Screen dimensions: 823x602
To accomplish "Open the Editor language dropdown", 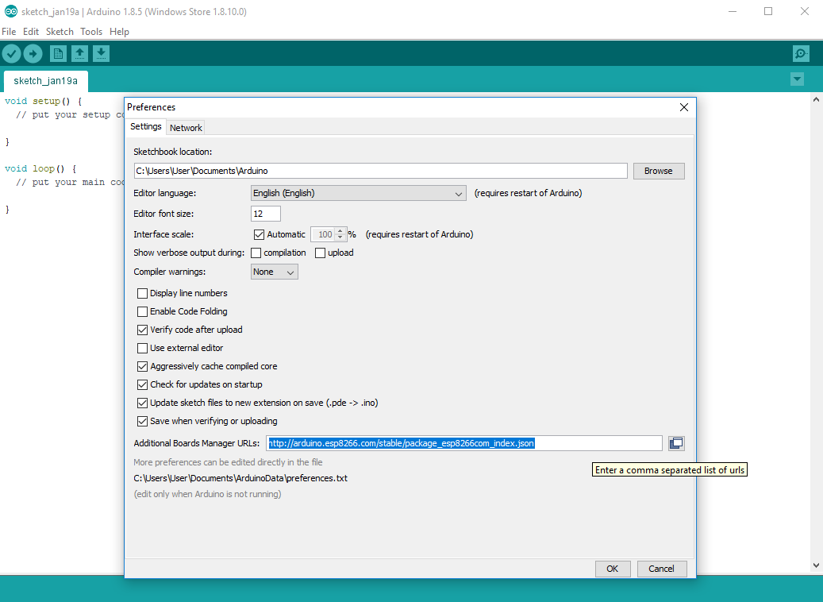I will coord(359,193).
